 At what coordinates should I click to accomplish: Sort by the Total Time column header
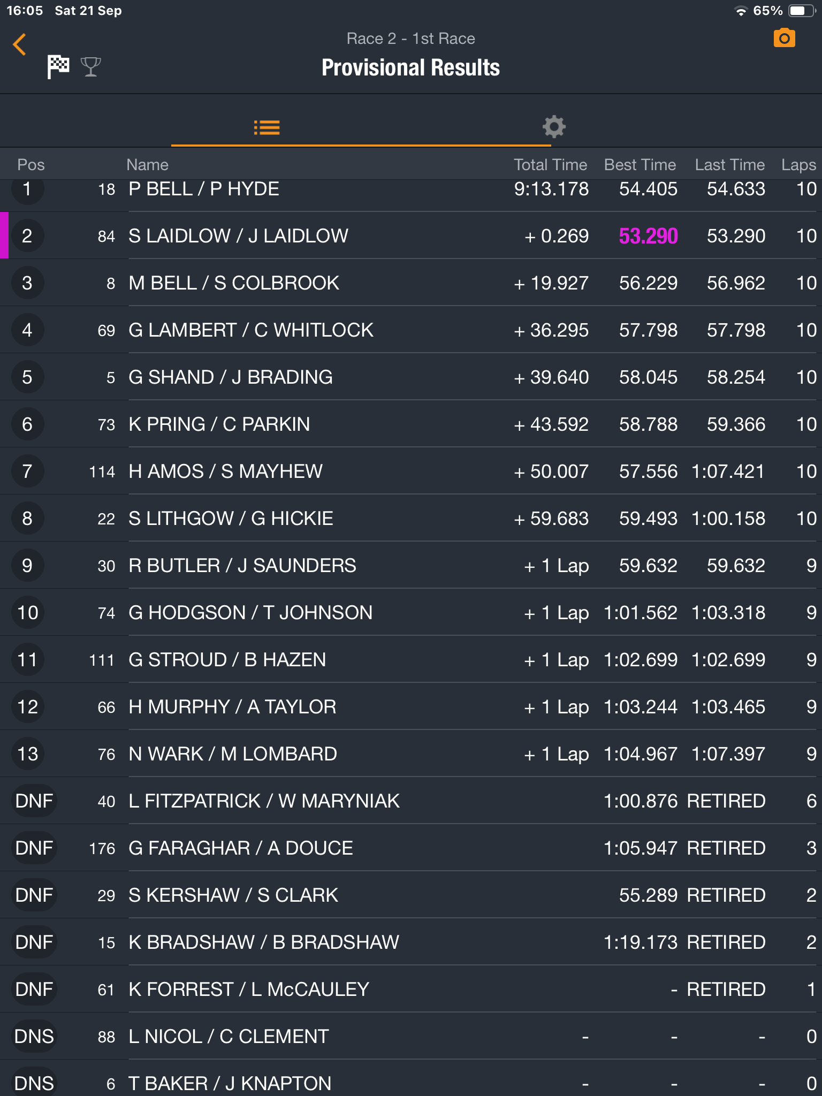pyautogui.click(x=550, y=165)
